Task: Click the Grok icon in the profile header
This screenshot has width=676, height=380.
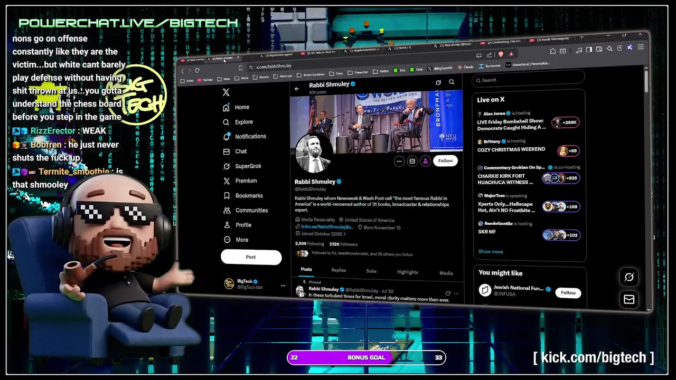Action: pos(438,83)
